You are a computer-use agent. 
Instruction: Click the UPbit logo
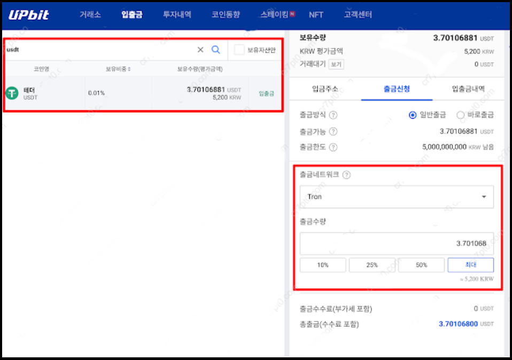(29, 14)
